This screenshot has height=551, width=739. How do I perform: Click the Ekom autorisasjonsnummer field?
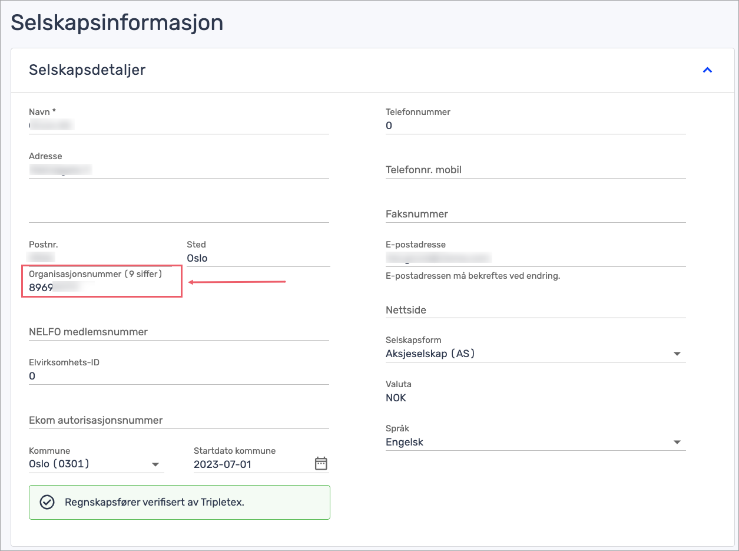pyautogui.click(x=178, y=420)
